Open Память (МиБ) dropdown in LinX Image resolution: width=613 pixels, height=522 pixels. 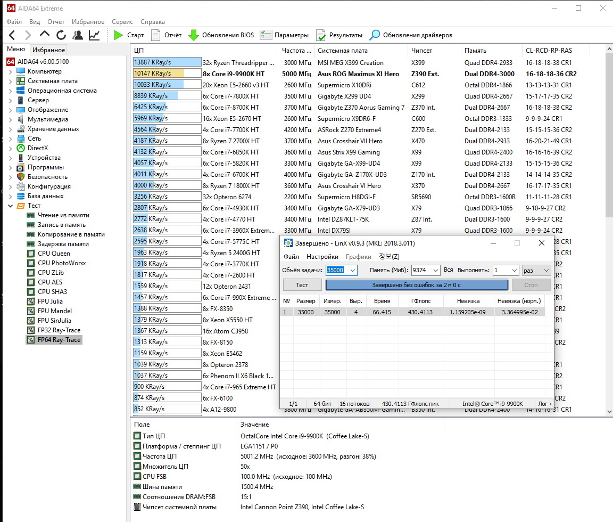(435, 271)
